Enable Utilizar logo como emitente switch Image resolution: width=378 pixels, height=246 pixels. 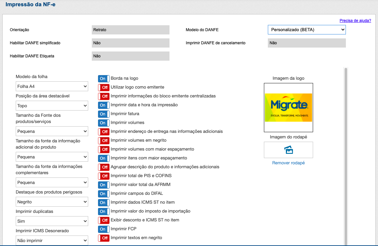click(104, 88)
